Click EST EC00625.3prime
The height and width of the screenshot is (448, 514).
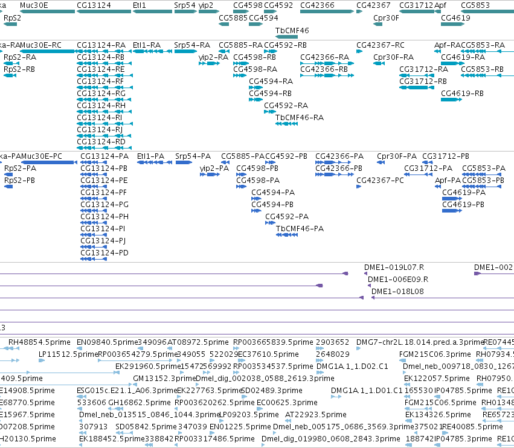287,402
